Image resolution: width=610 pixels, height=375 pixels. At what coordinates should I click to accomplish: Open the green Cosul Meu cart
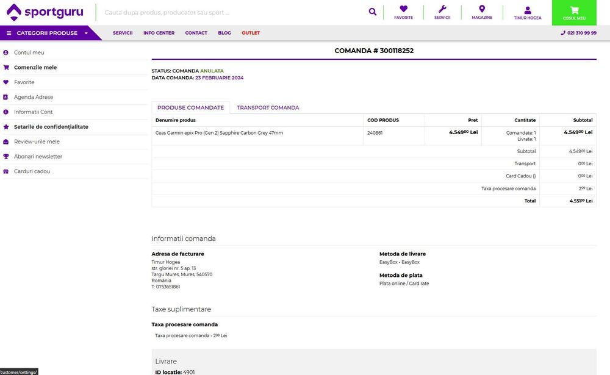click(574, 12)
